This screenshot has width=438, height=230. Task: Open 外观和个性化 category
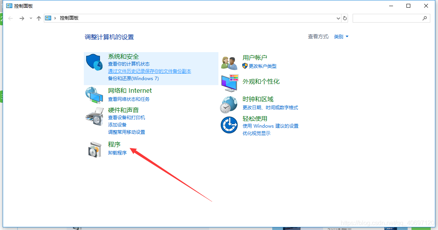(261, 82)
